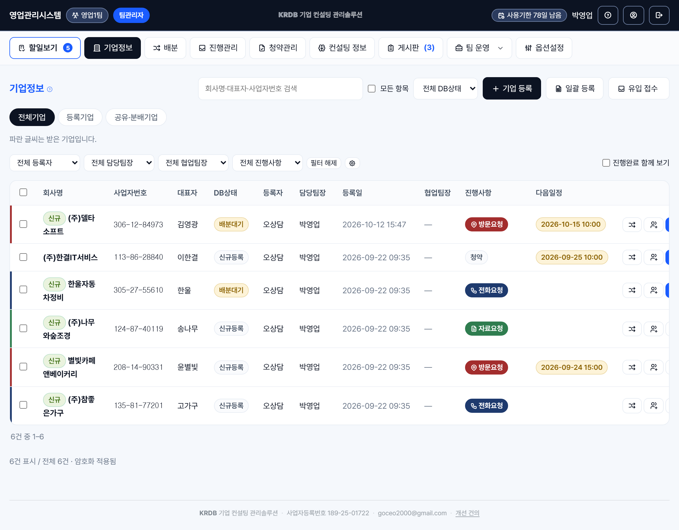This screenshot has height=530, width=679.
Task: Open the 개선 건의 footer link
Action: tap(467, 513)
